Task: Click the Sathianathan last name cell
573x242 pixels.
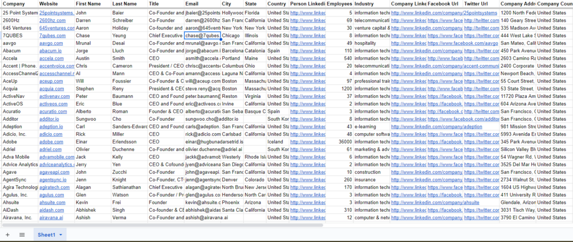Action: click(129, 187)
